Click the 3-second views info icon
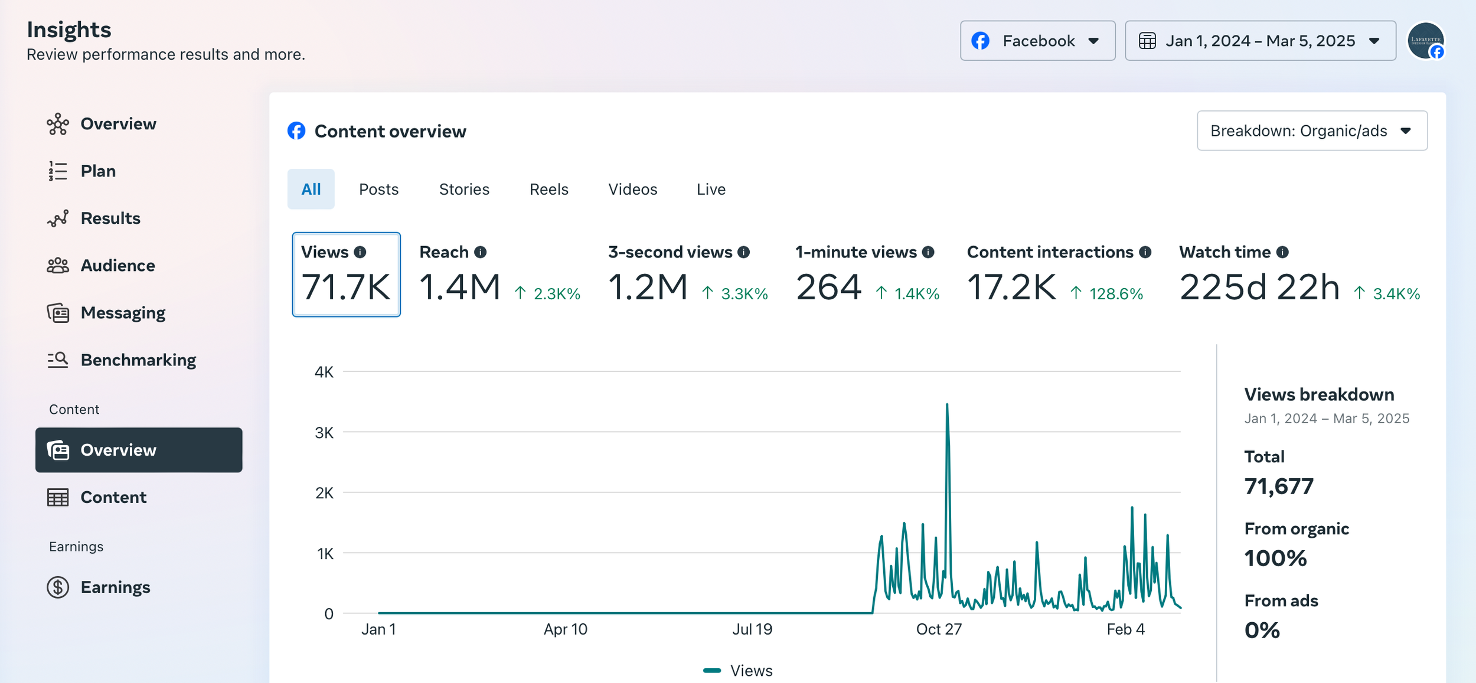The image size is (1476, 683). point(744,252)
